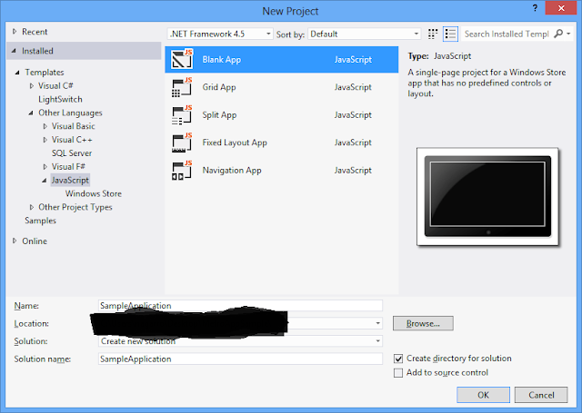Select the JavaScript tree item label

click(70, 180)
